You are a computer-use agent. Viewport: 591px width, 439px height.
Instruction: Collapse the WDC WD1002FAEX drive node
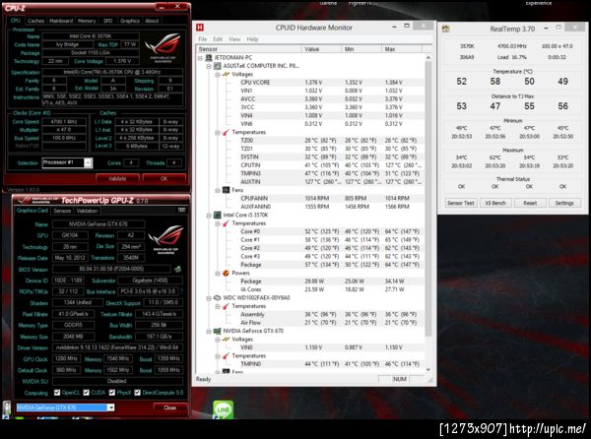[209, 298]
